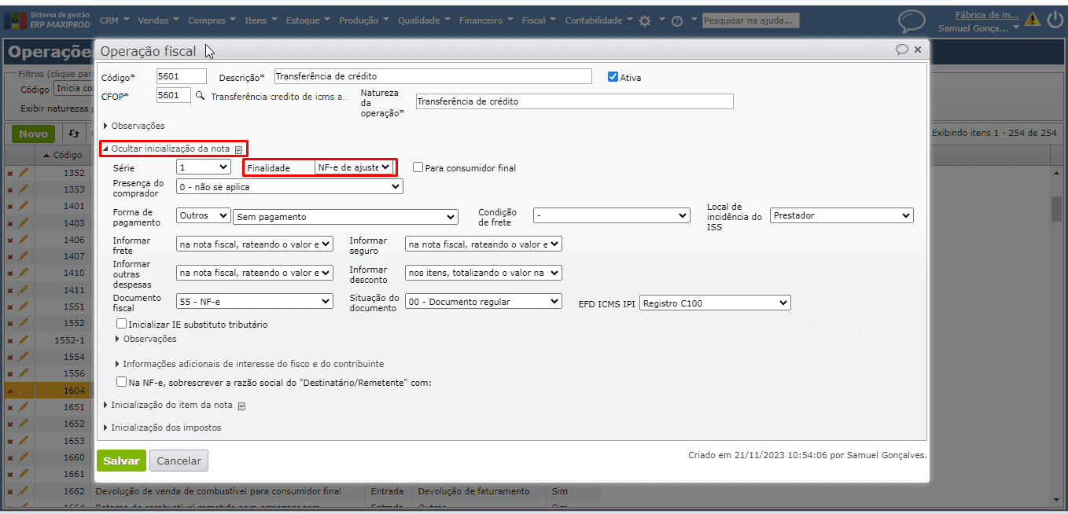
Task: Enable Inicializar IE substituto tributário
Action: [121, 324]
